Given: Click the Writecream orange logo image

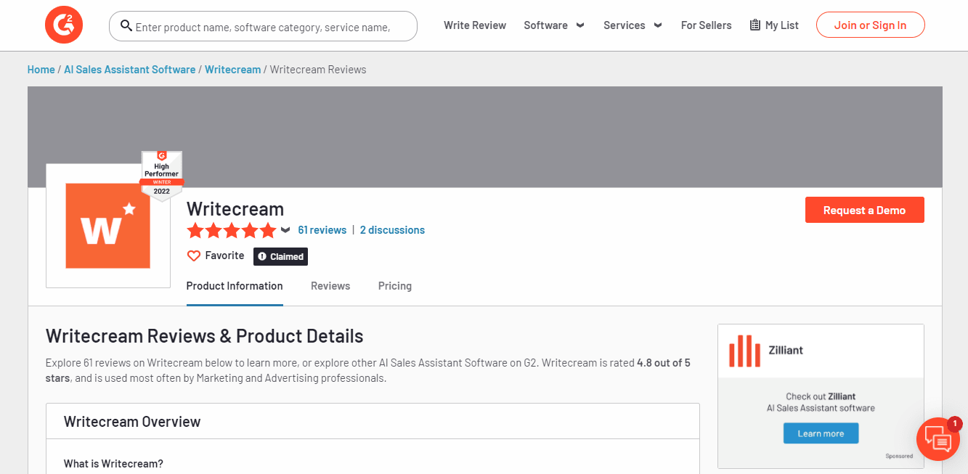Looking at the screenshot, I should coord(108,226).
